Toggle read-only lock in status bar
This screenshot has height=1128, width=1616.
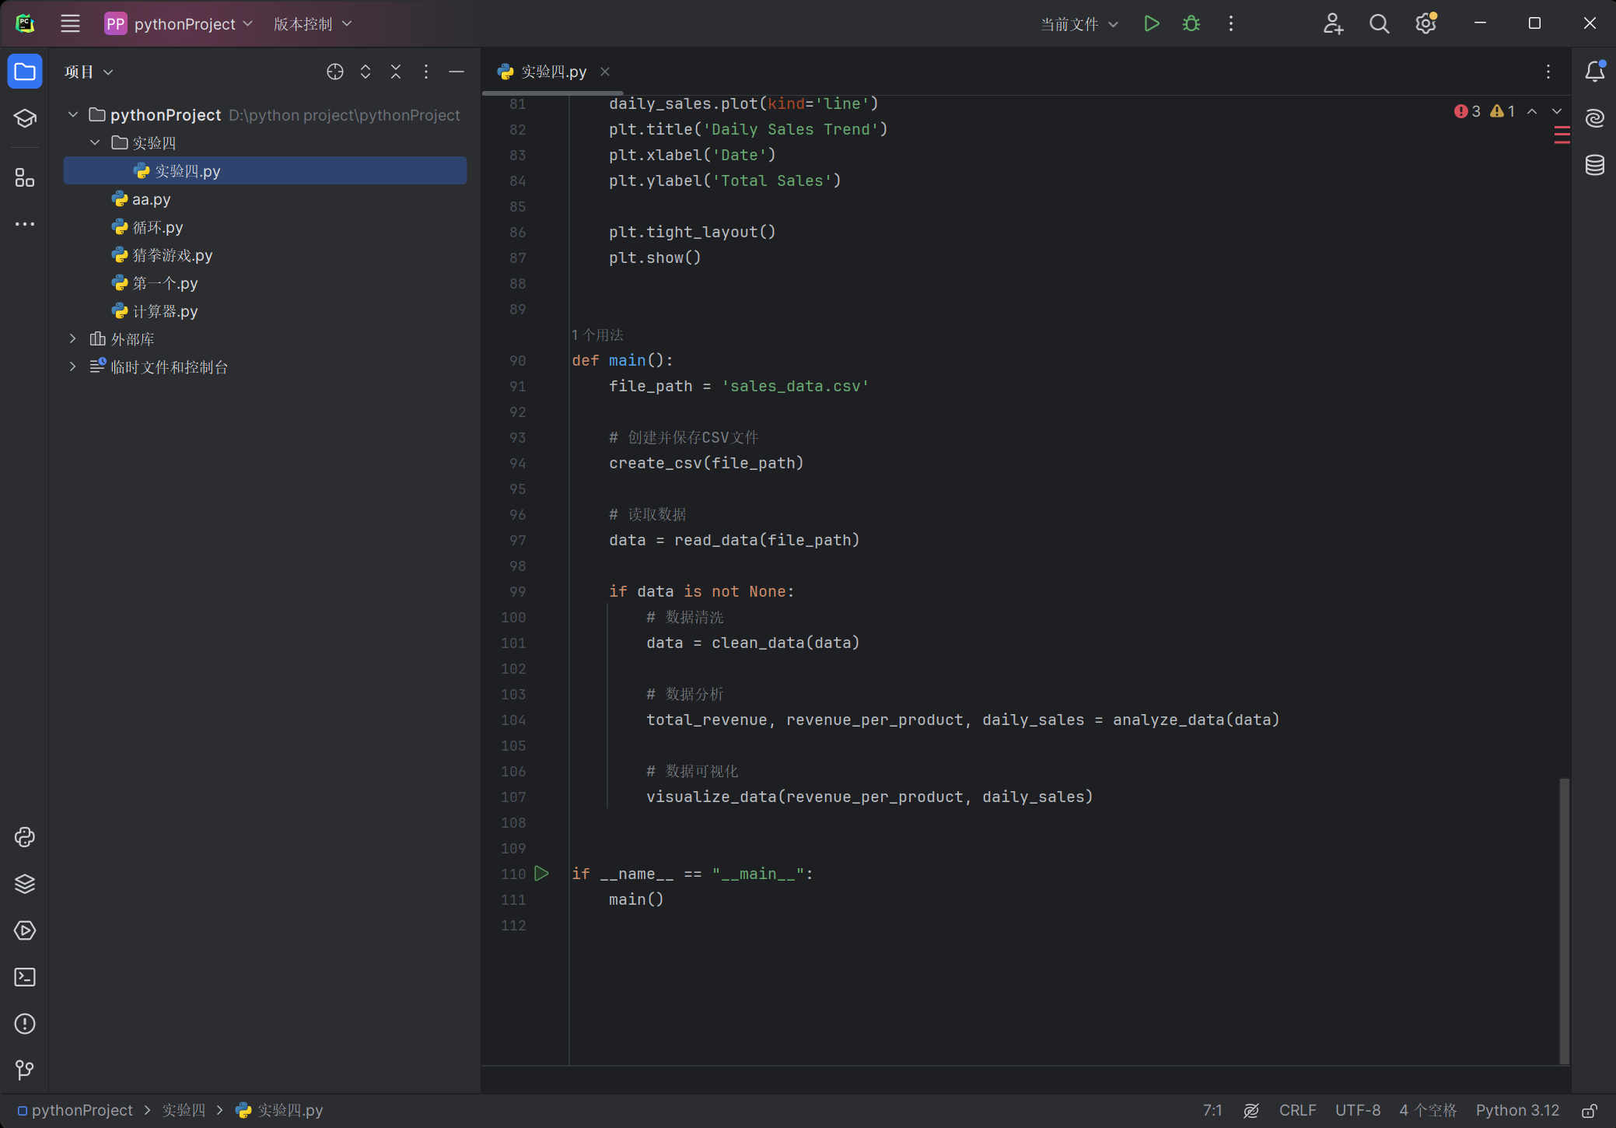(1590, 1111)
